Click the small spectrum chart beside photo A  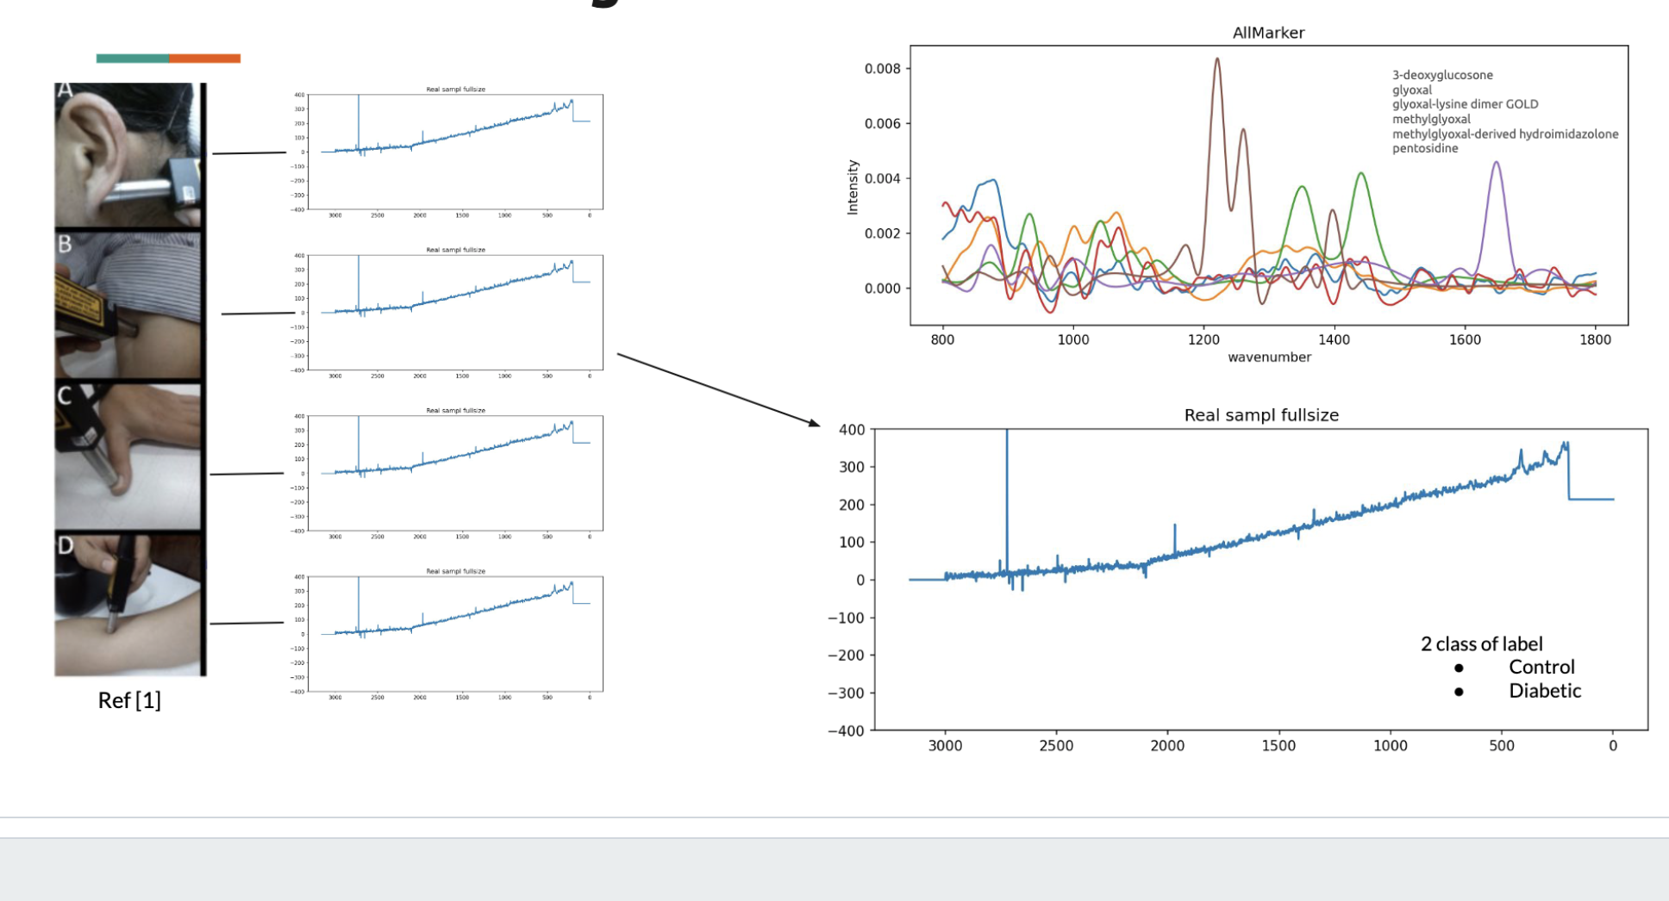(455, 152)
